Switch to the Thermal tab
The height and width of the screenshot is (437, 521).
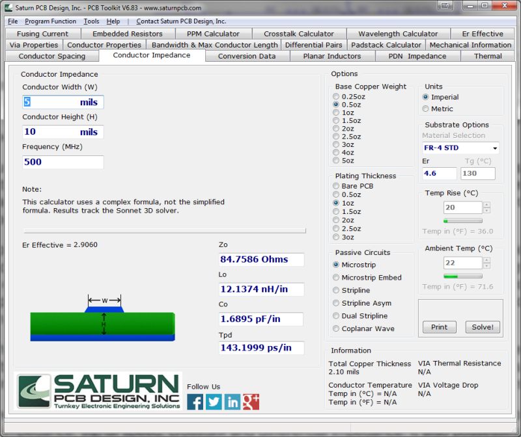pyautogui.click(x=488, y=56)
